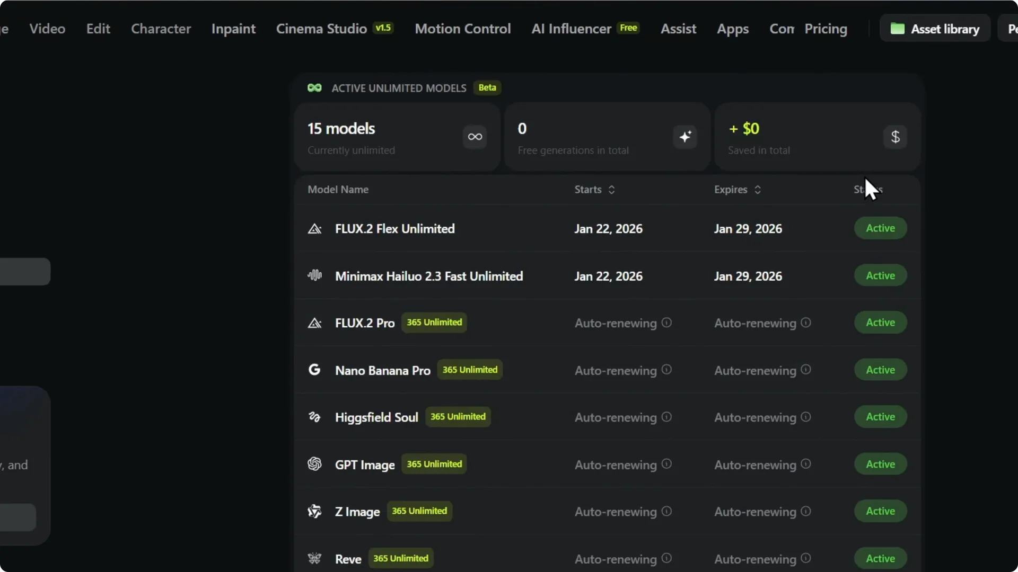
Task: Click the 365 Unlimited badge on GPT Image
Action: point(434,464)
